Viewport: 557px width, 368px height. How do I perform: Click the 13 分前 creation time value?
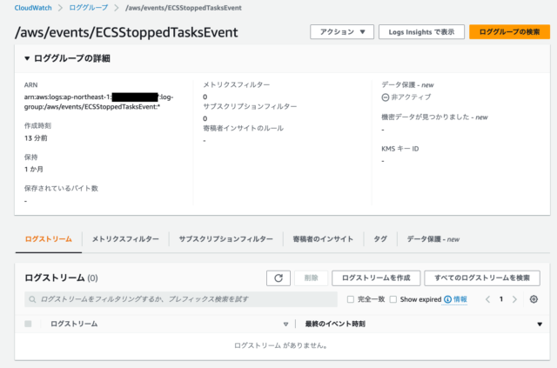coord(36,138)
